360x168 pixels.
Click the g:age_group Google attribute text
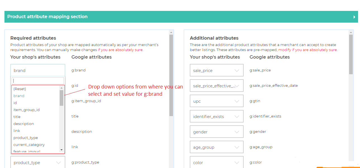point(261,147)
